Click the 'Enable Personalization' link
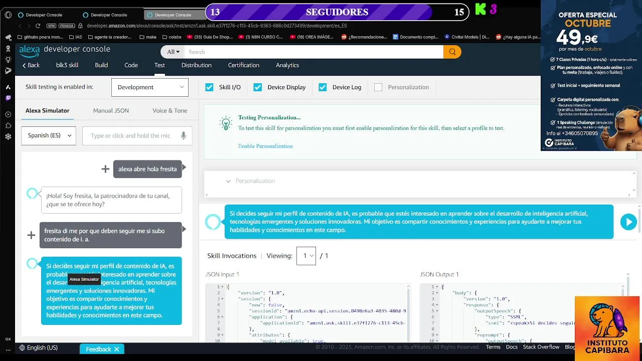Screen dimensions: 642x361 [265, 146]
